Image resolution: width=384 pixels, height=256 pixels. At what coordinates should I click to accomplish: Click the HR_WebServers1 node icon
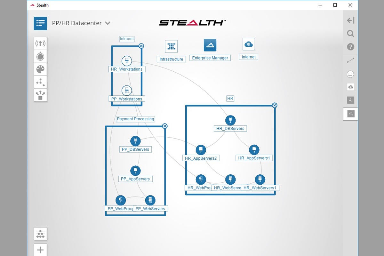[260, 180]
